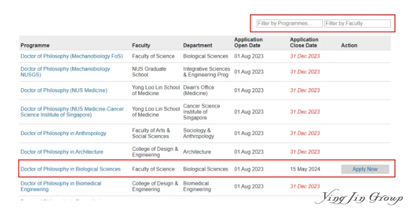Screen dimensions: 409x216
Task: Click the Action column header
Action: click(349, 46)
